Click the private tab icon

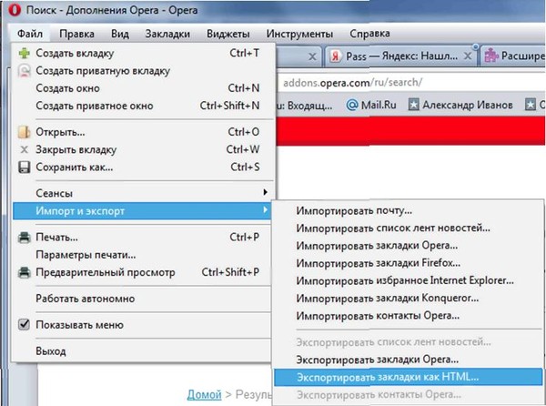(24, 71)
